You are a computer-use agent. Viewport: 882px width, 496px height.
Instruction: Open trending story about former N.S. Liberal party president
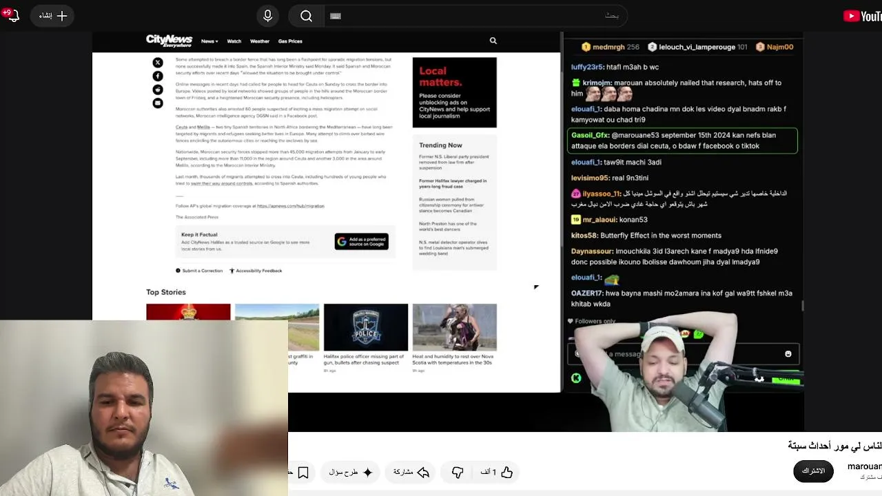(x=454, y=163)
